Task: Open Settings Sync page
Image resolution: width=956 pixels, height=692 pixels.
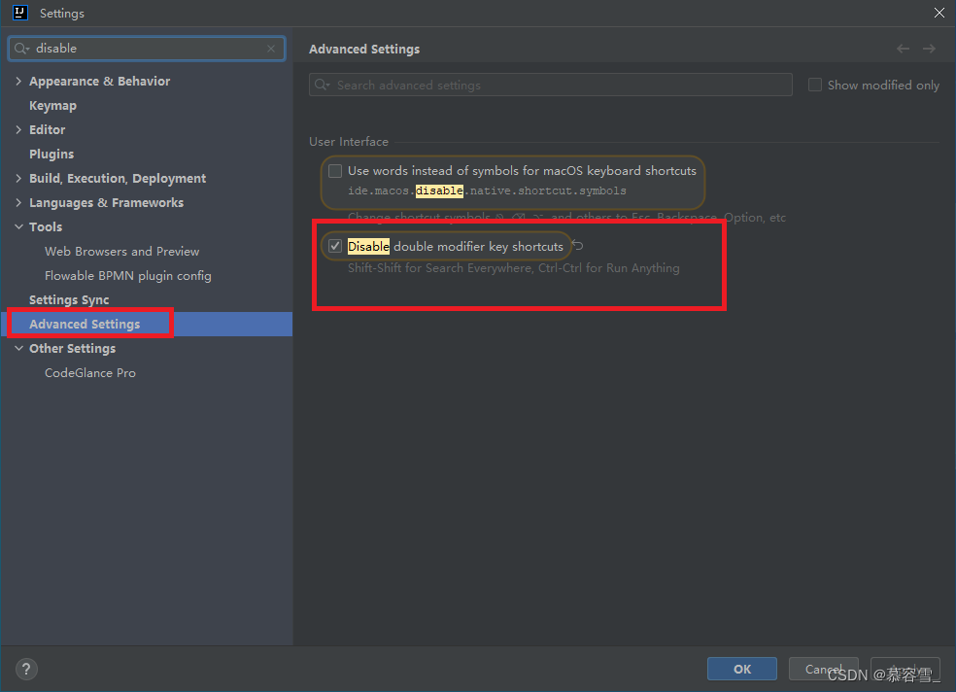Action: coord(69,300)
